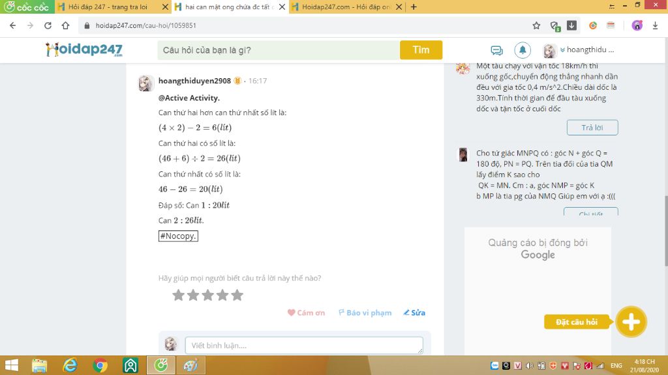Bookmark this page with star icon
The height and width of the screenshot is (375, 668).
click(536, 25)
